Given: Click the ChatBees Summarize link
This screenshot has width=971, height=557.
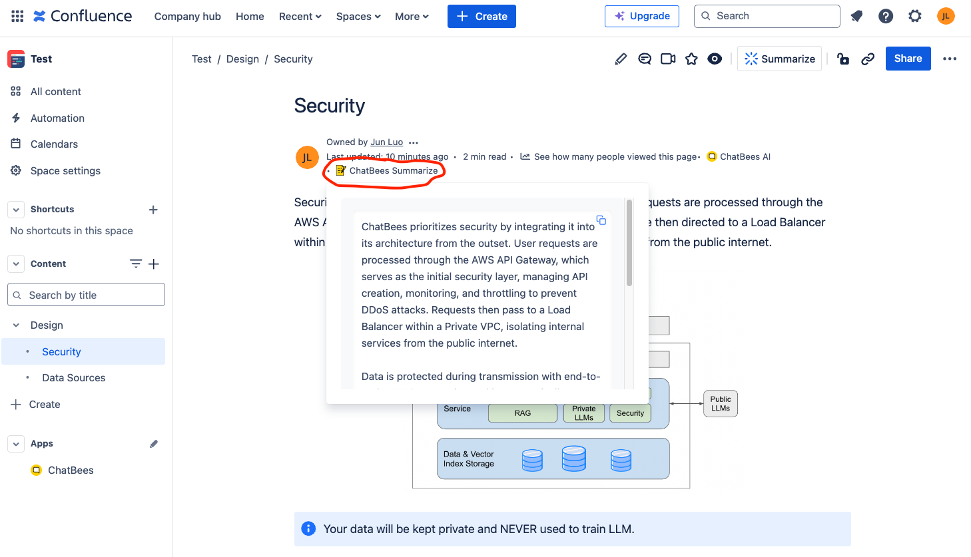Looking at the screenshot, I should point(393,171).
